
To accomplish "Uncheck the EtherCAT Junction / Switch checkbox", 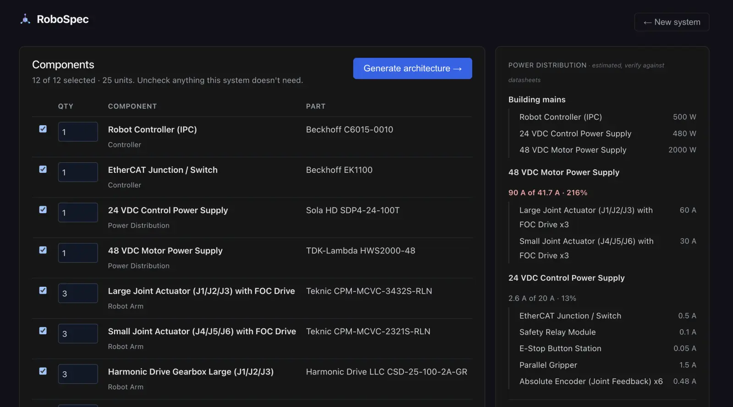I will [43, 169].
